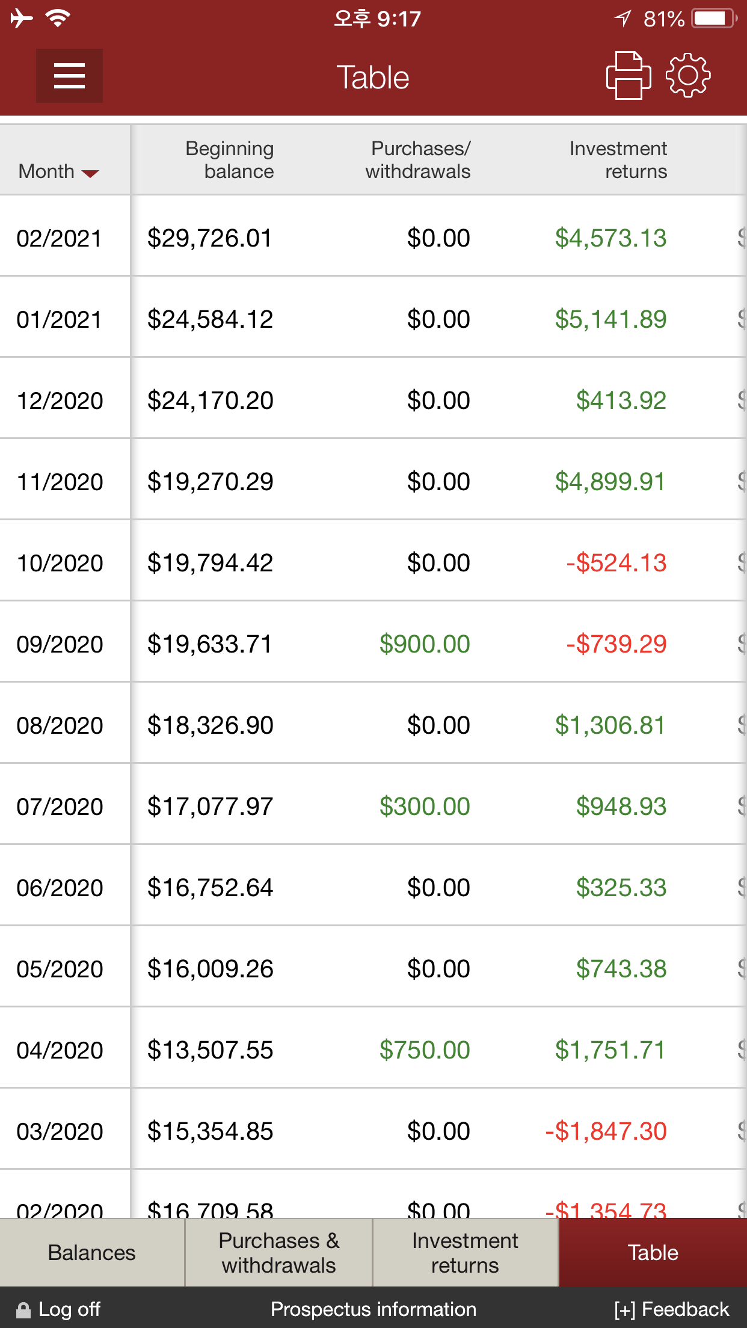Tap the location arrow status icon
747x1328 pixels.
[x=623, y=19]
